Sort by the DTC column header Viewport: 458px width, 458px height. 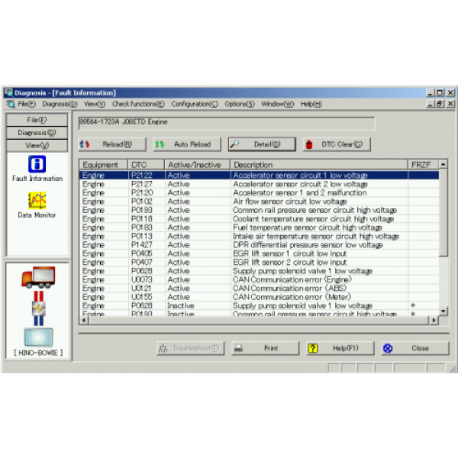[147, 164]
